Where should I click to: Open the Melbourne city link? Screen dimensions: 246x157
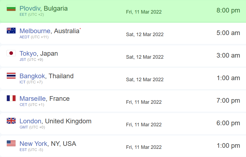click(x=35, y=31)
